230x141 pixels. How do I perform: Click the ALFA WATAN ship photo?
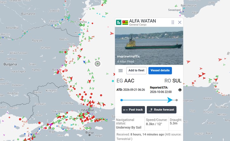[149, 46]
